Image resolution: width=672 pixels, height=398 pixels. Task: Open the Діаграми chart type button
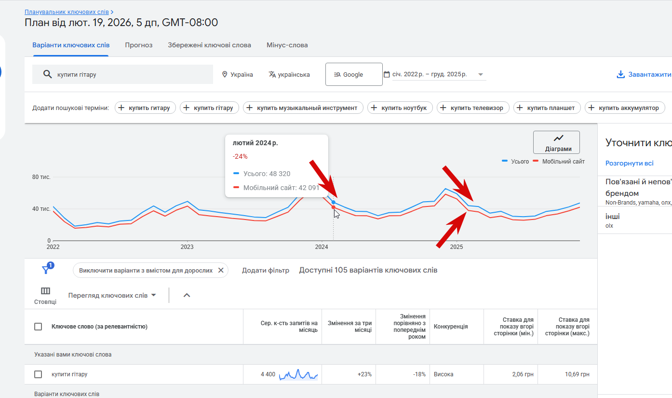556,142
